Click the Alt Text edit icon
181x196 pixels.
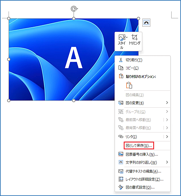click(121, 171)
